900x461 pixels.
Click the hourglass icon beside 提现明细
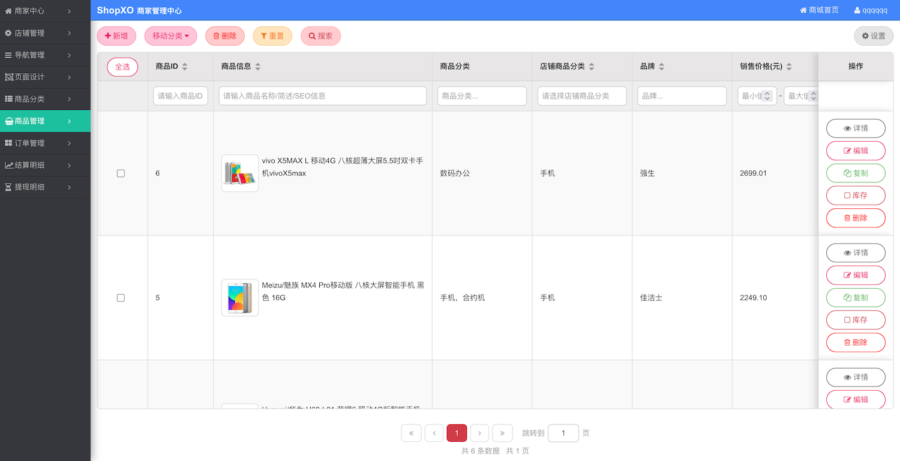(x=8, y=187)
